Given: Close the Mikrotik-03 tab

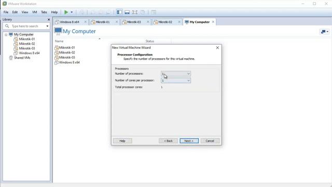Looking at the screenshot, I should [x=148, y=22].
